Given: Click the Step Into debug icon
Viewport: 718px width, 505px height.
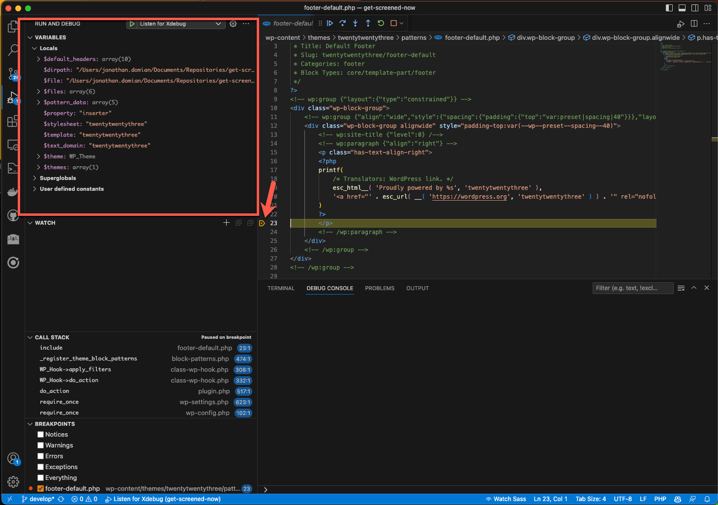Looking at the screenshot, I should 355,23.
